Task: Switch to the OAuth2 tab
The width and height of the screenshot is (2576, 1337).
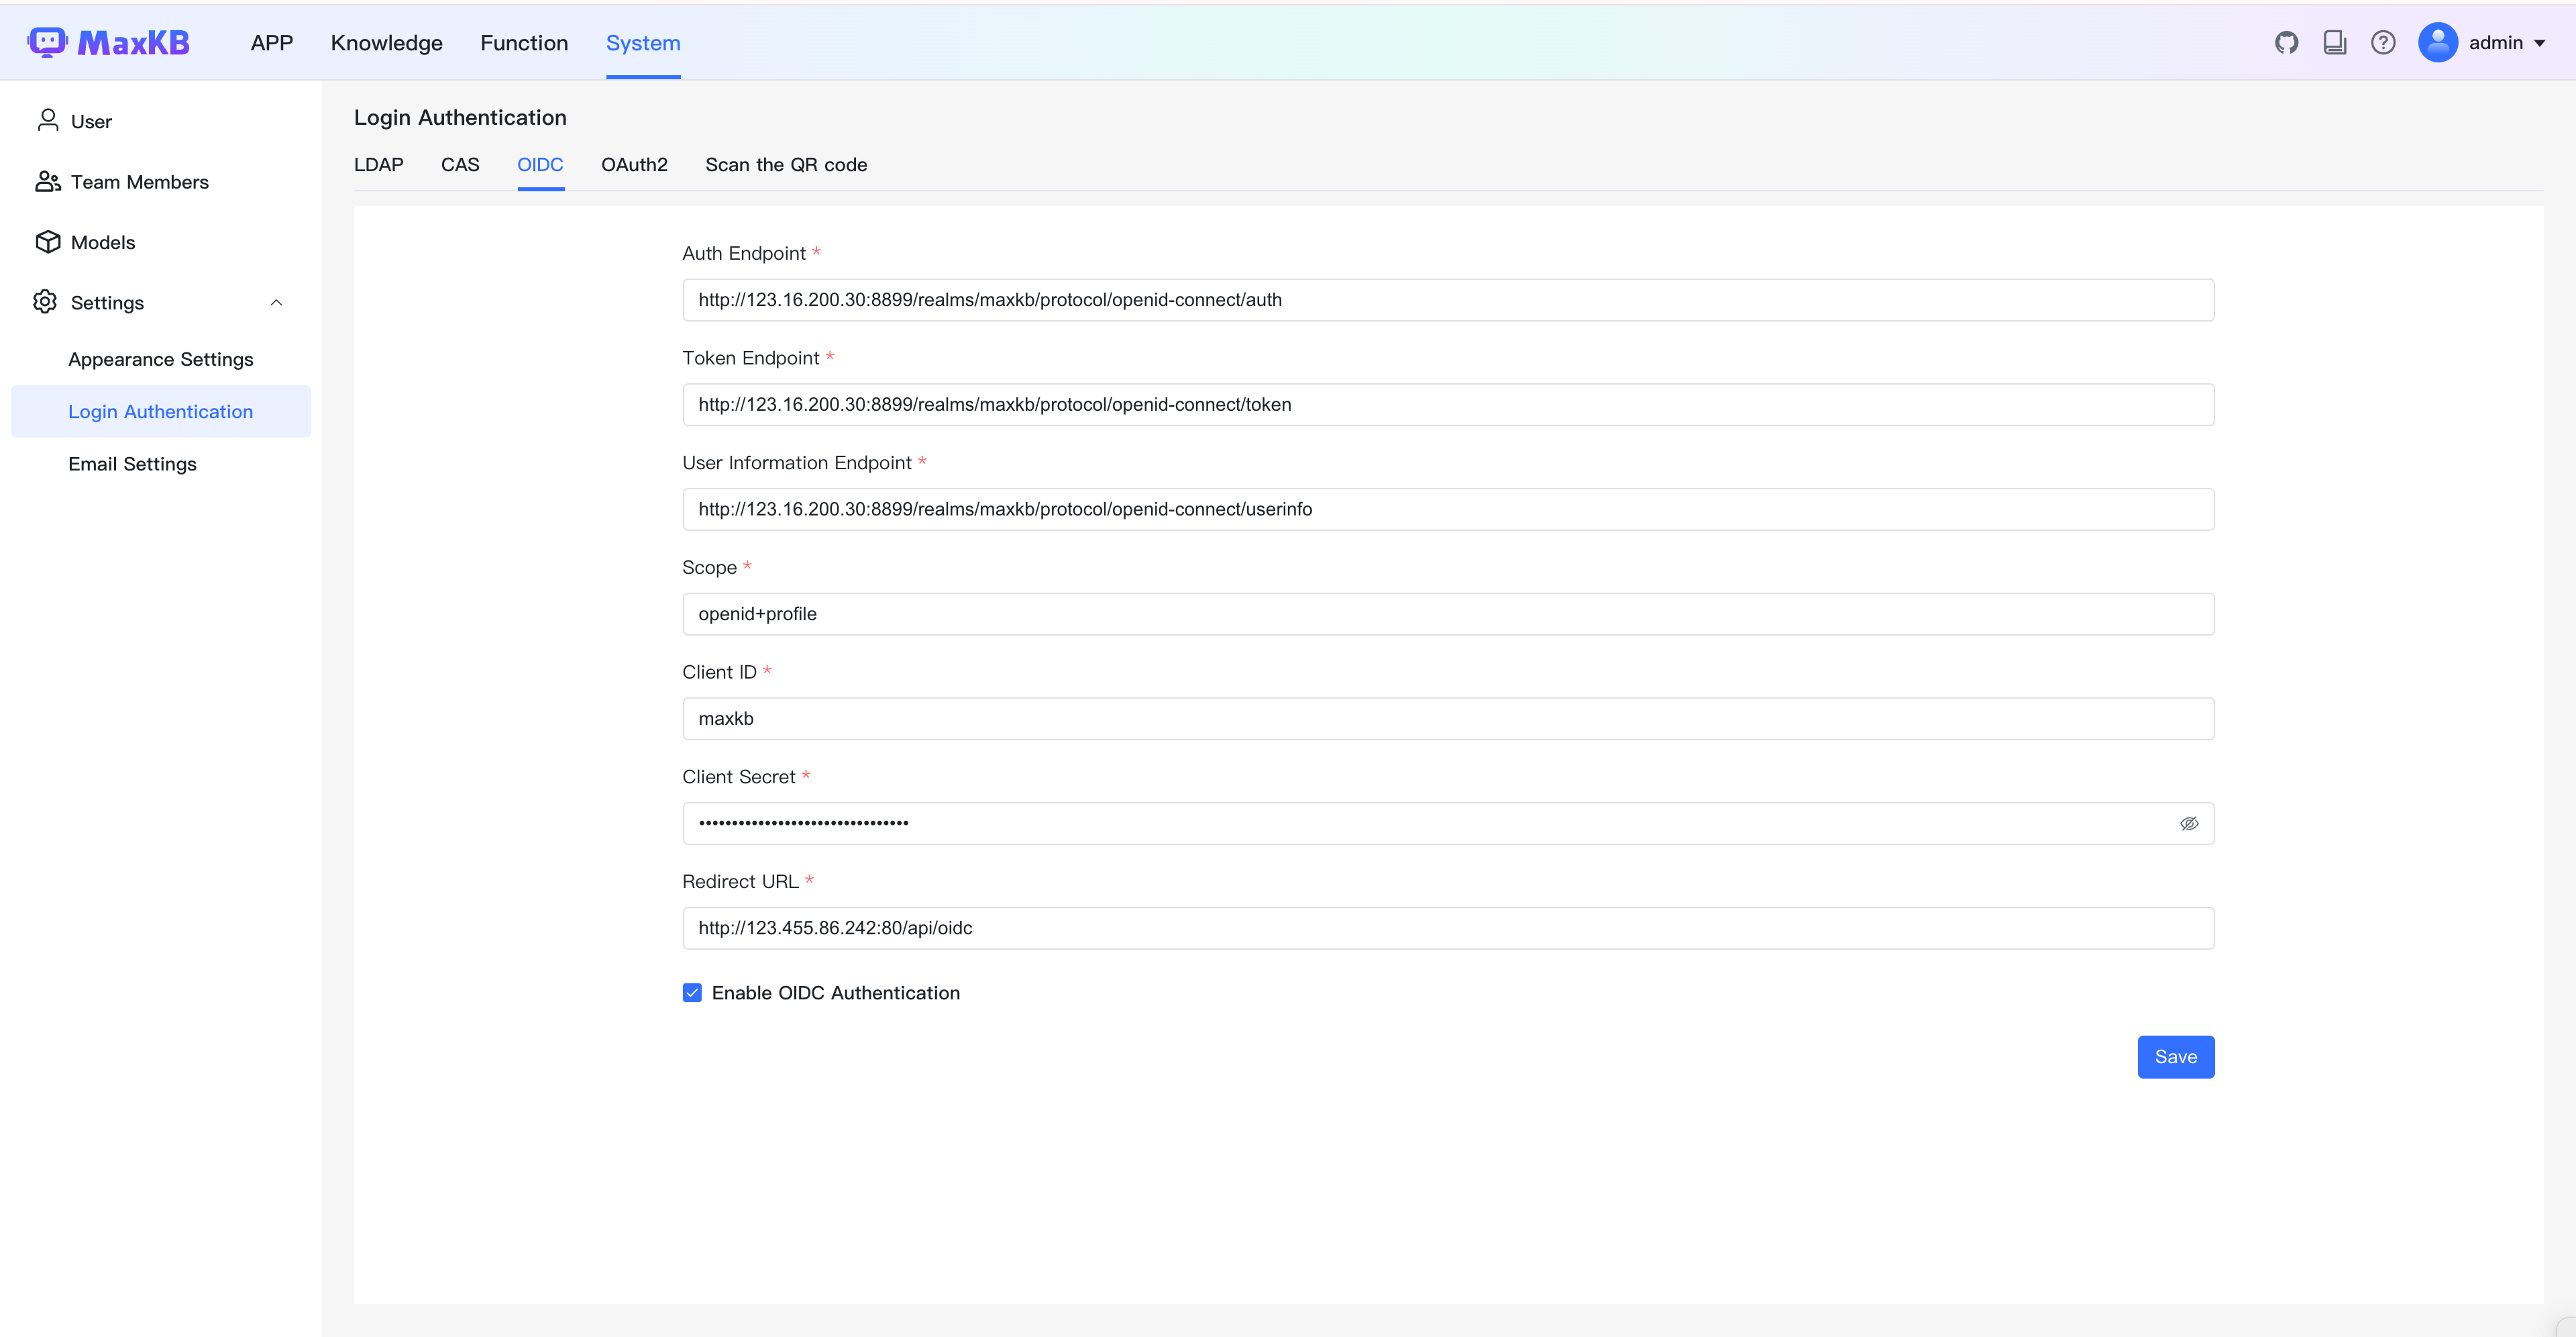Action: click(x=634, y=165)
